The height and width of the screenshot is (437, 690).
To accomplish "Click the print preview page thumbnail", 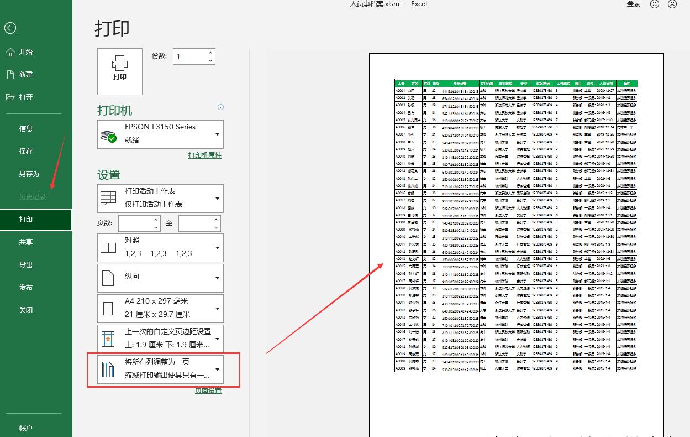I will (x=517, y=245).
